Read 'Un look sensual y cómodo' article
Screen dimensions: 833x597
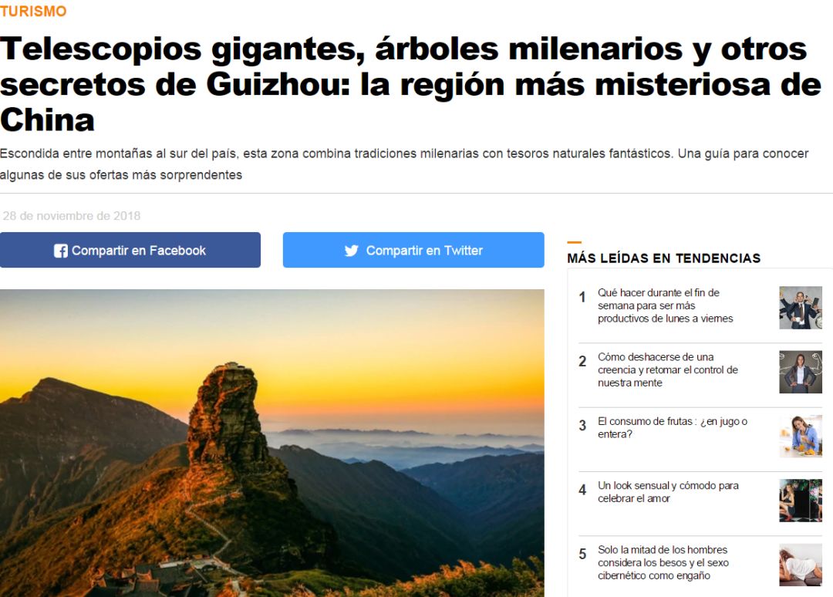pyautogui.click(x=668, y=492)
